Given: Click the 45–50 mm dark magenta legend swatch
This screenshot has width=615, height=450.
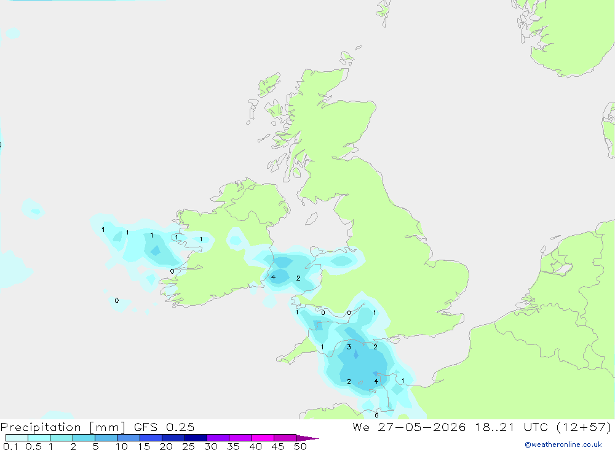Looking at the screenshot, I should click(285, 438).
